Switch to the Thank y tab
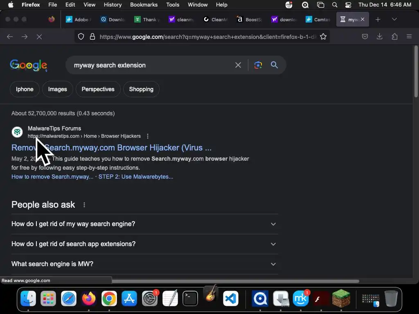This screenshot has width=419, height=314. (147, 20)
